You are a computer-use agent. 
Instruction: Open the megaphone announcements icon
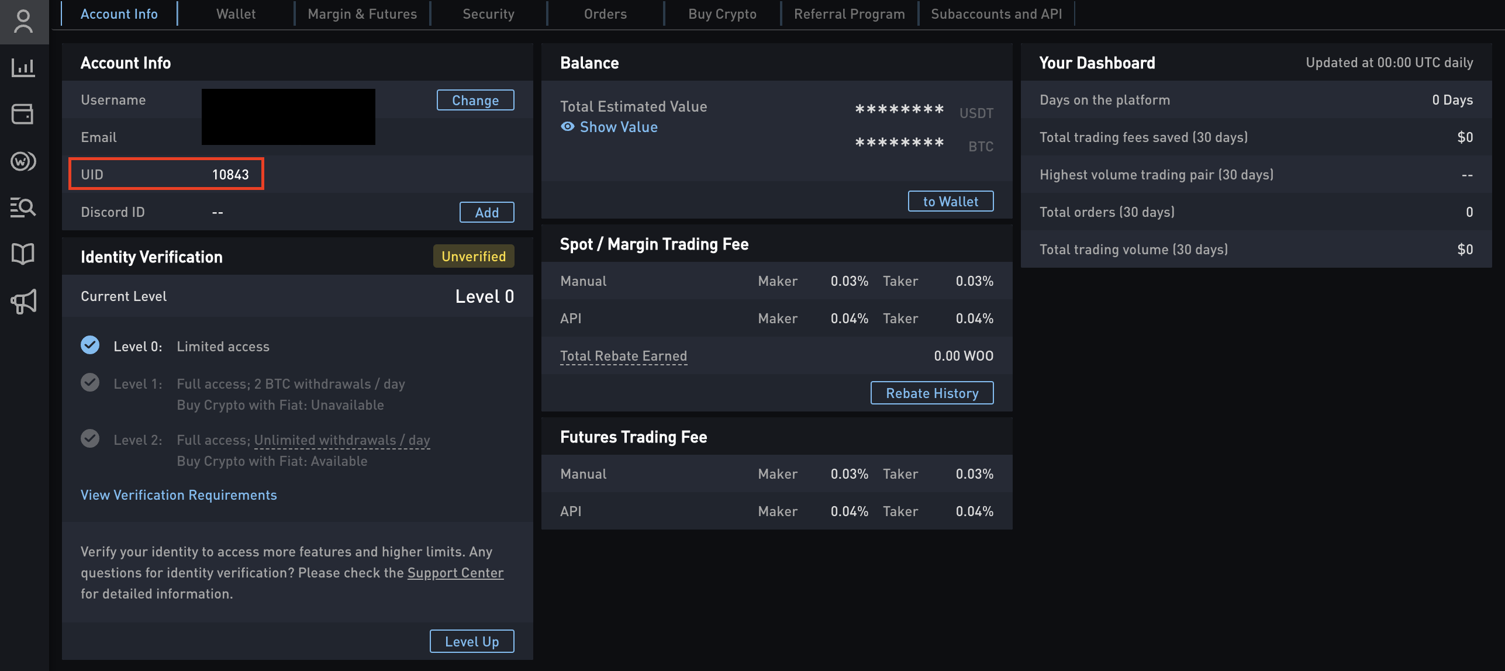tap(23, 301)
